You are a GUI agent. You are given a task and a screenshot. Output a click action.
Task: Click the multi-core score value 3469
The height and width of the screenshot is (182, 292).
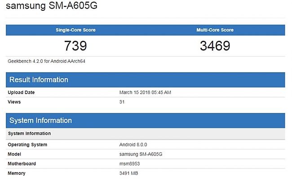(x=215, y=46)
